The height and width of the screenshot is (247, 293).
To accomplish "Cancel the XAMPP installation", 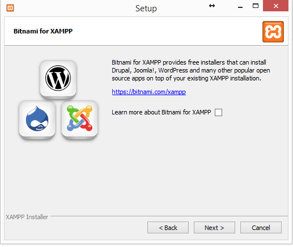I will tap(261, 228).
